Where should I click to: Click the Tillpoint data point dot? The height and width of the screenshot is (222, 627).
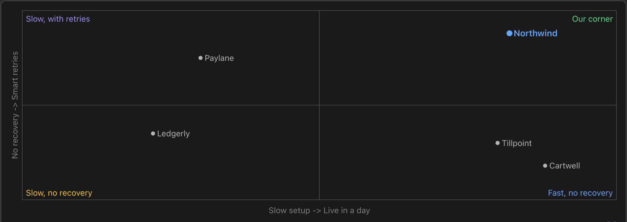498,143
